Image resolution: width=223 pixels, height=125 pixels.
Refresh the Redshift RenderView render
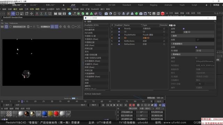10,27
